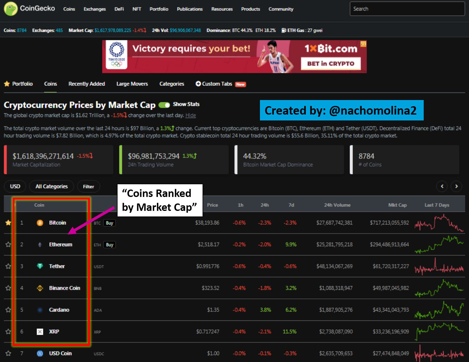Open the USD currency selector
The height and width of the screenshot is (362, 469).
(15, 186)
